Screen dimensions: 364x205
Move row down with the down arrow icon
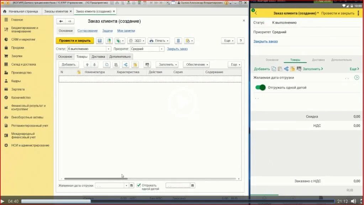[x=94, y=65]
